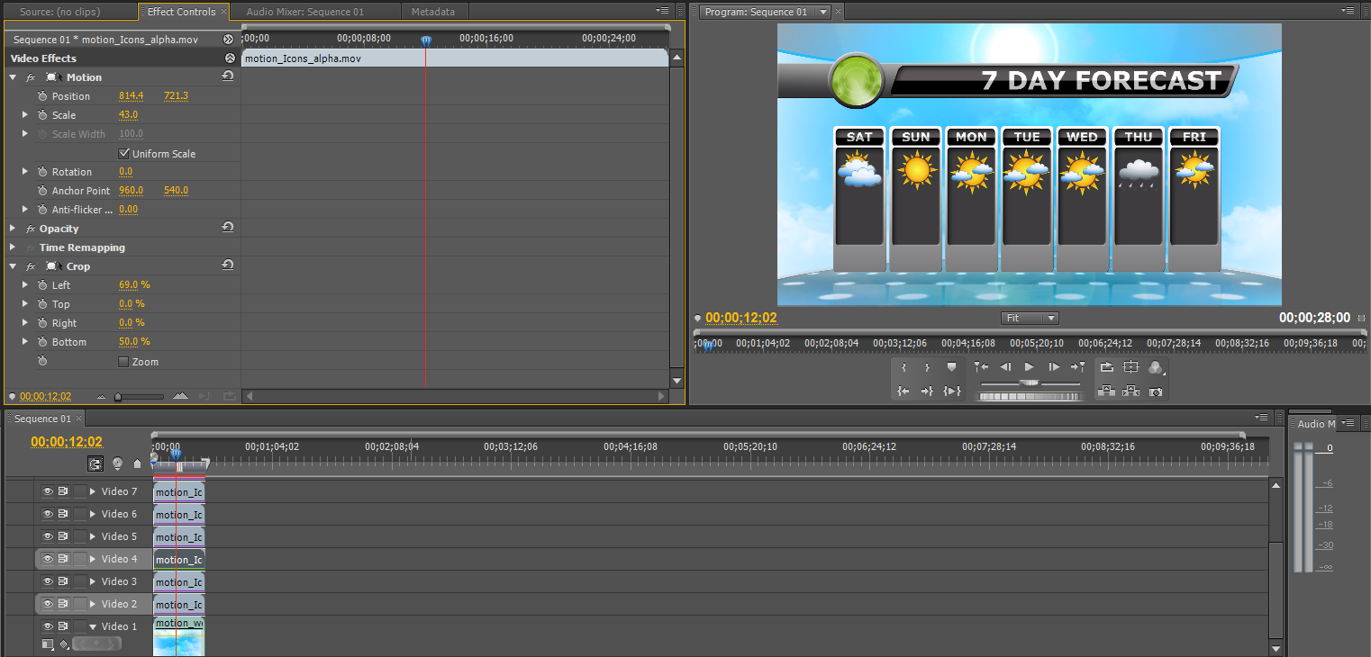Viewport: 1371px width, 657px height.
Task: Collapse the Video 1 track
Action: pos(93,626)
